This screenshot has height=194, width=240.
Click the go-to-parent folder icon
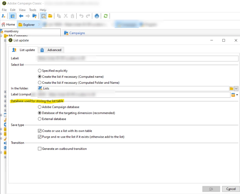(x=34, y=16)
